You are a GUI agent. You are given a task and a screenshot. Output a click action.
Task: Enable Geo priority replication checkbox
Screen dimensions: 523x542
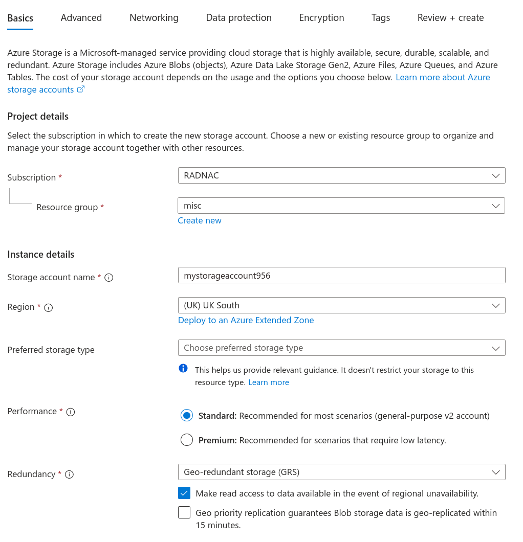coord(184,512)
